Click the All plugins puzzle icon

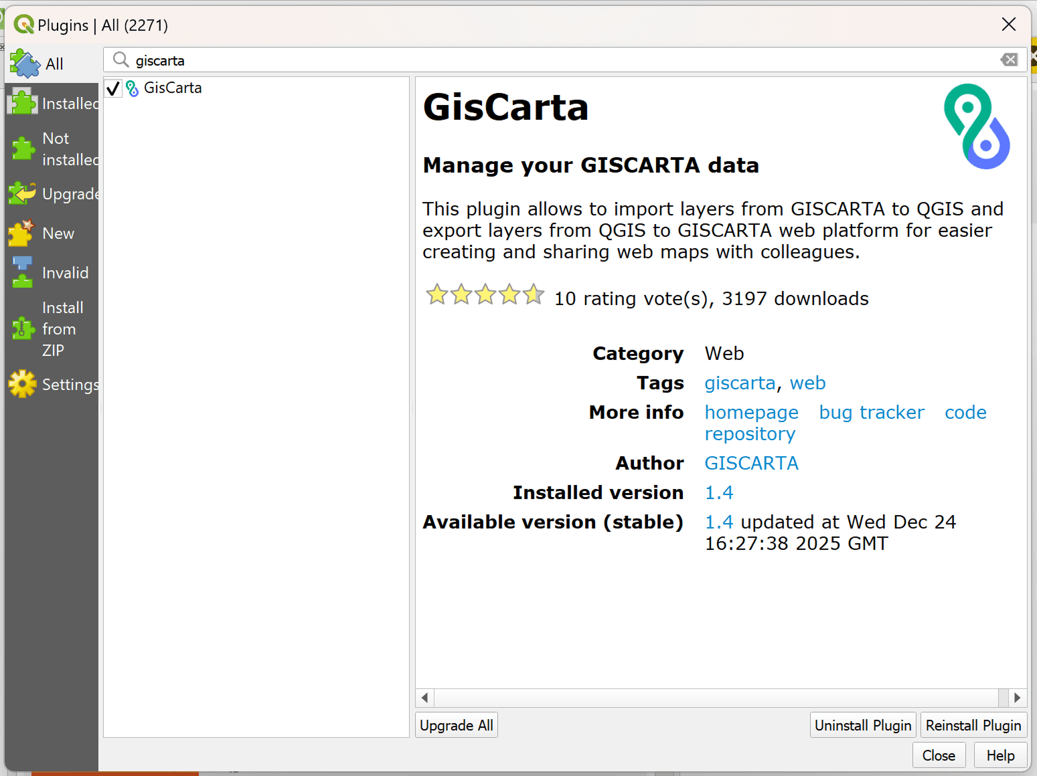[25, 64]
